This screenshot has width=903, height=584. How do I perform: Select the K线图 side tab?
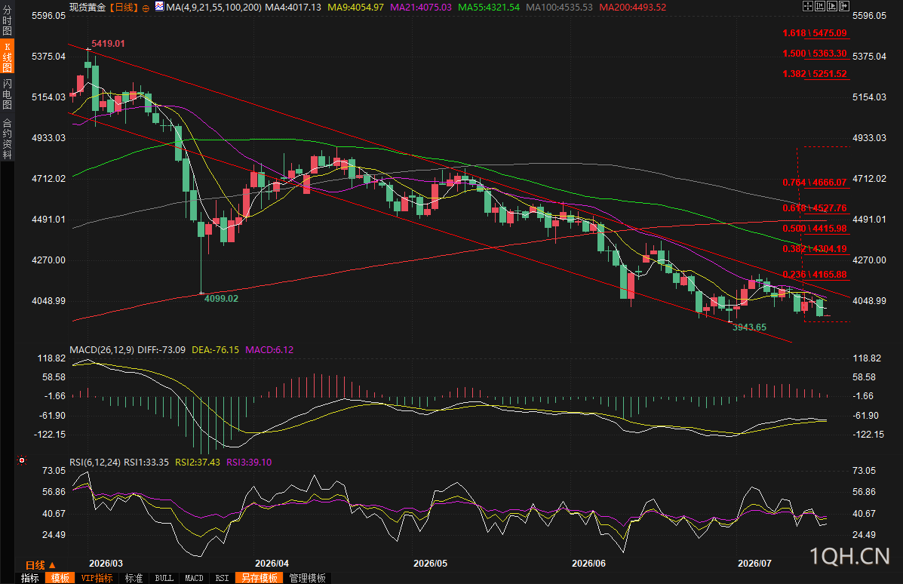[7, 57]
